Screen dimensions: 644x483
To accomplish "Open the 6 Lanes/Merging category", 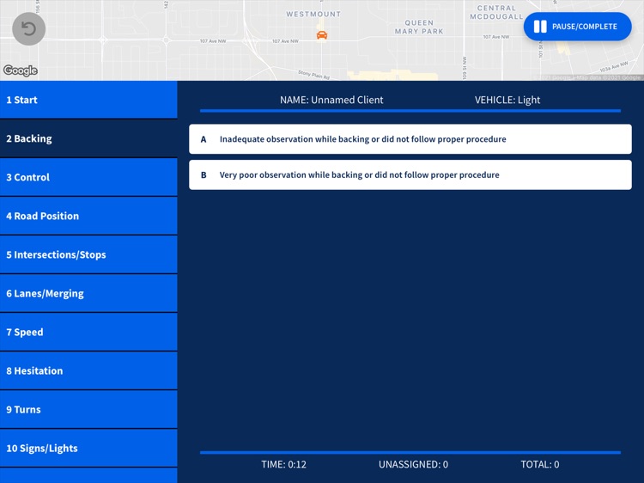I will tap(88, 293).
